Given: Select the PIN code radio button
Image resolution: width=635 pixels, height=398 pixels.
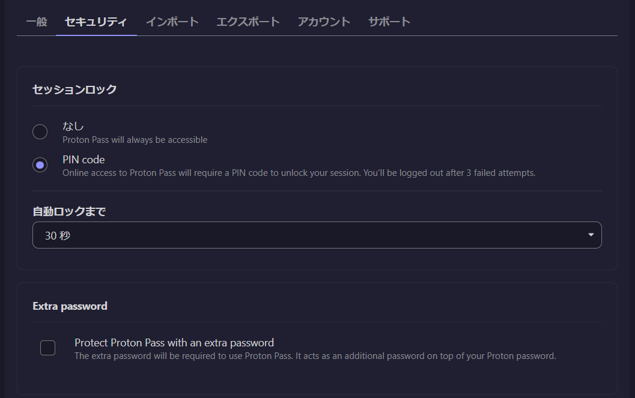Looking at the screenshot, I should [40, 164].
